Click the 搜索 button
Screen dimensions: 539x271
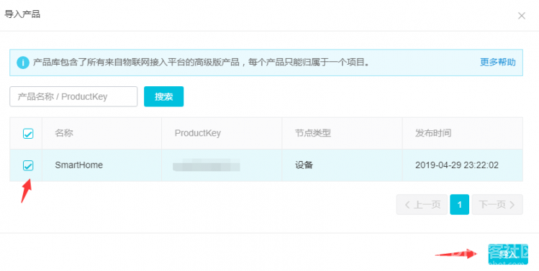click(x=163, y=96)
